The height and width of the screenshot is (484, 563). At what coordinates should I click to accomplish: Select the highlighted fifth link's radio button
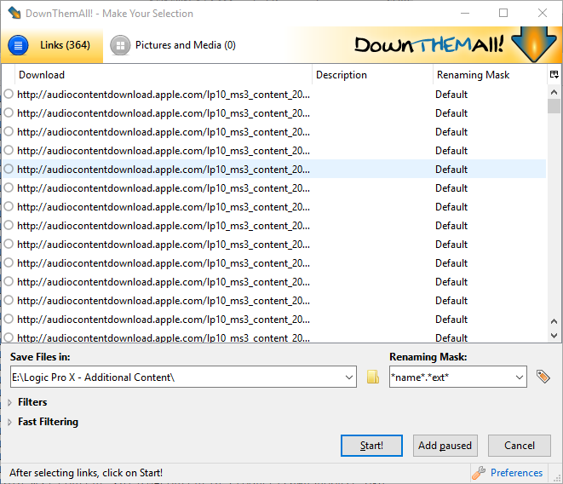[9, 170]
